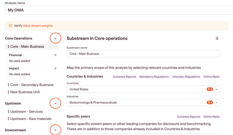233x135 pixels.
Task: Open Countries field showing United States
Action: [143, 89]
